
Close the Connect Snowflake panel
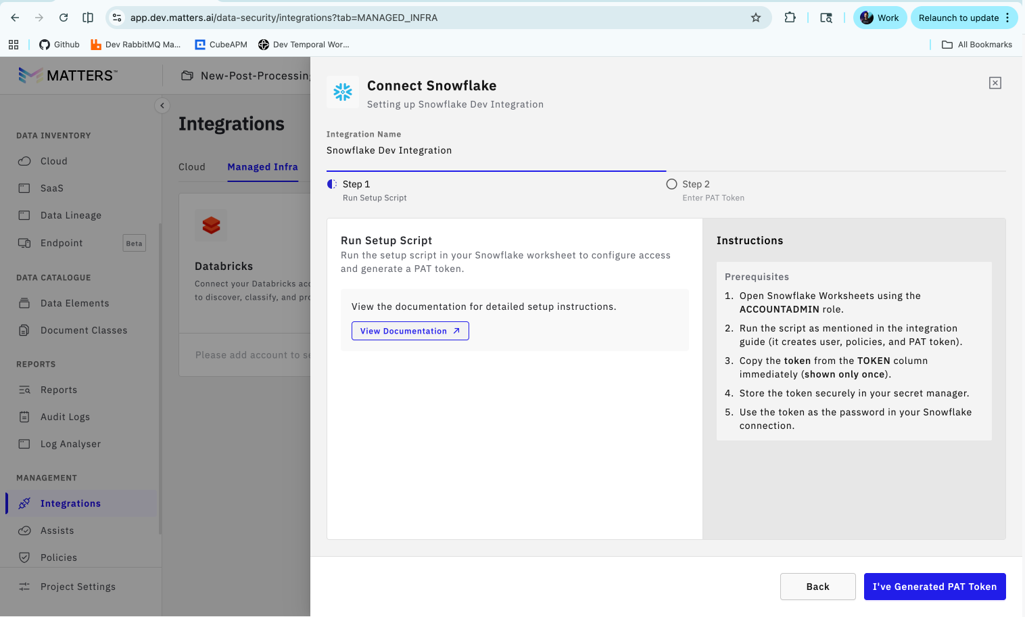(995, 83)
